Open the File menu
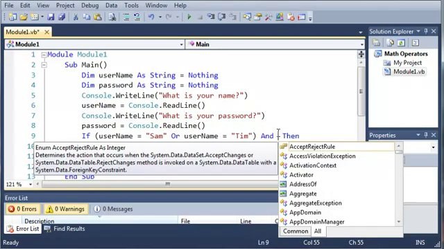444x249 pixels. pyautogui.click(x=9, y=6)
